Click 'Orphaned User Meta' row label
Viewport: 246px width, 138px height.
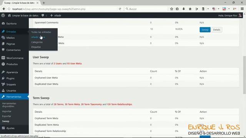(46, 77)
